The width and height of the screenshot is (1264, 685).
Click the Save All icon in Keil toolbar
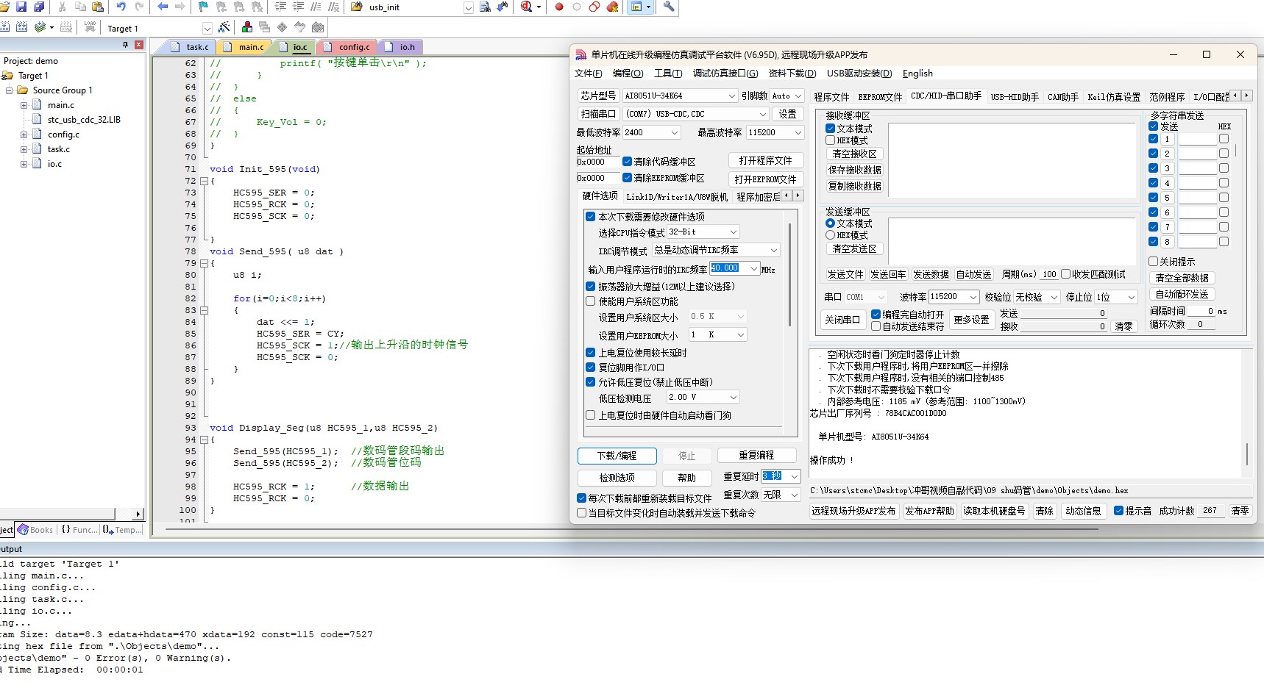click(38, 7)
